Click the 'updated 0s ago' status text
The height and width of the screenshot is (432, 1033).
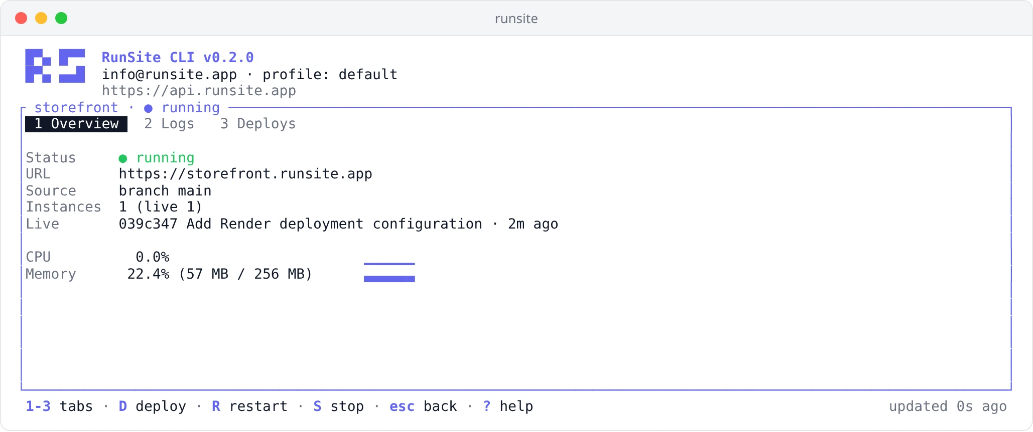pos(948,406)
